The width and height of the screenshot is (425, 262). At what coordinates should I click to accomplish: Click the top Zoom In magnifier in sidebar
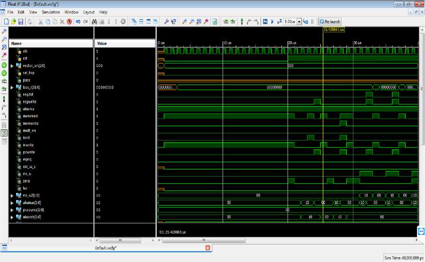(4, 31)
